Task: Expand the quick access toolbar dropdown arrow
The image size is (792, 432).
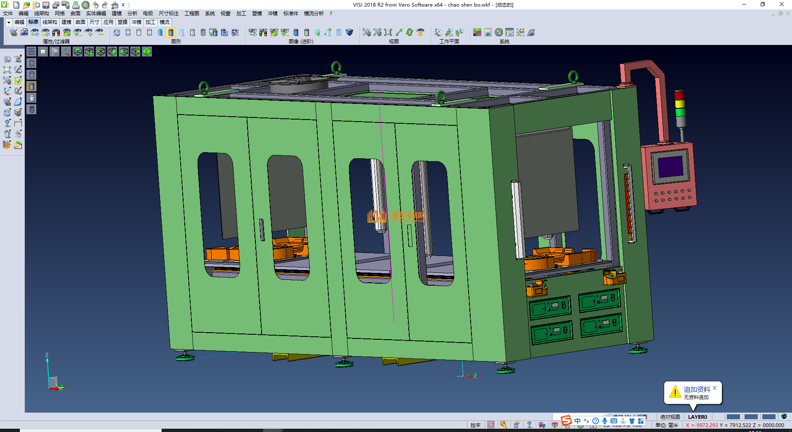Action: 123,5
